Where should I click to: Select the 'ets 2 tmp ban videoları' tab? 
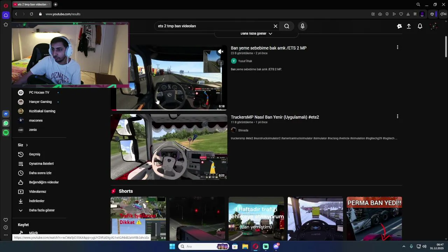pyautogui.click(x=31, y=5)
